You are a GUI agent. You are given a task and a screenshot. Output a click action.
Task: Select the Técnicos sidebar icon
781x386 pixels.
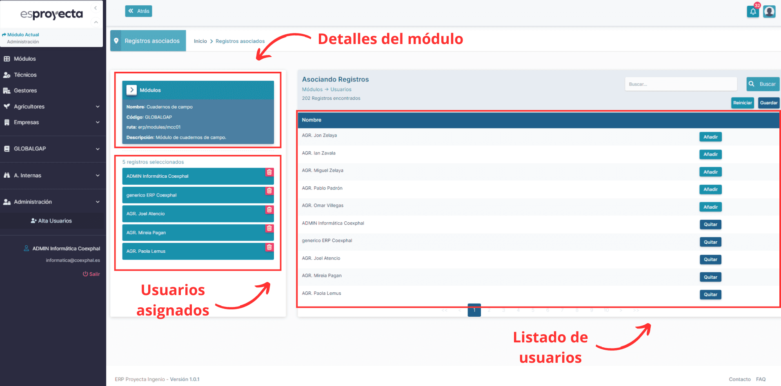[7, 75]
